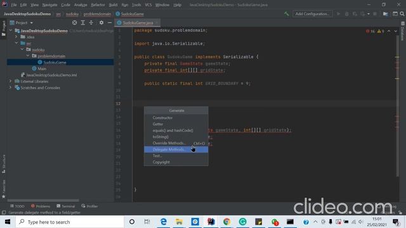The image size is (406, 228).
Task: Collapse the sudoku package
Action: (22, 49)
